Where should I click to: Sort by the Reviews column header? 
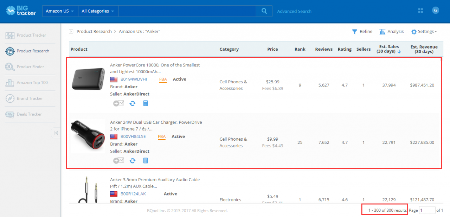324,49
